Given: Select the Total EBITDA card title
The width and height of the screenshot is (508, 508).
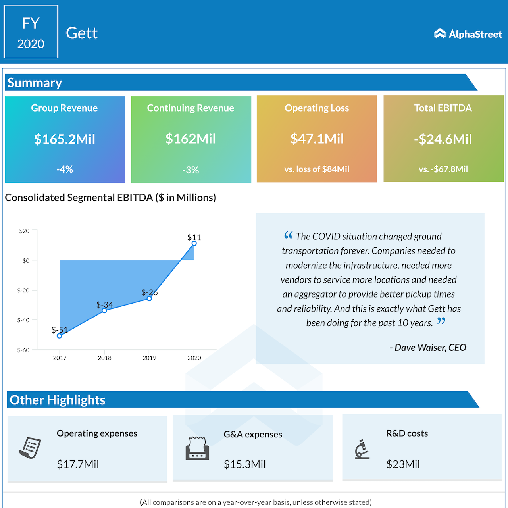Looking at the screenshot, I should pyautogui.click(x=443, y=108).
